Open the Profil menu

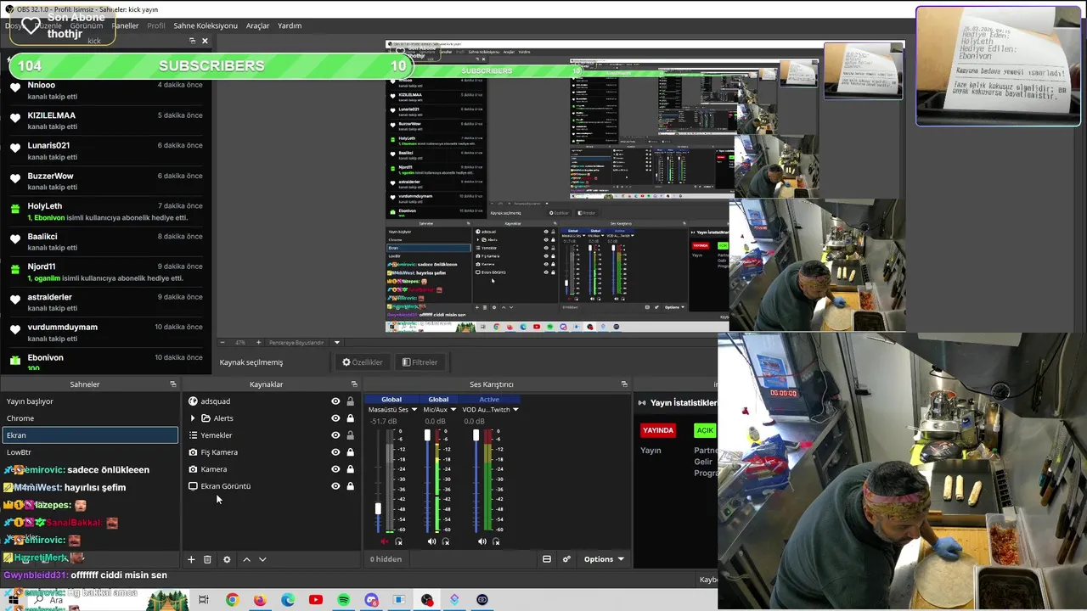(156, 25)
